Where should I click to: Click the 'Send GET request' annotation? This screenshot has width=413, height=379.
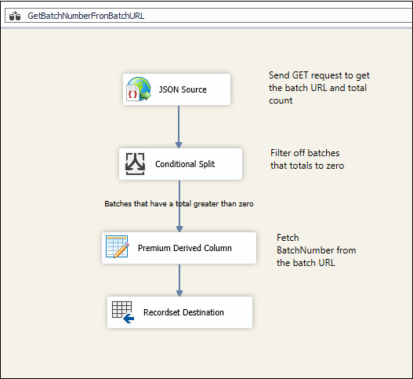319,88
